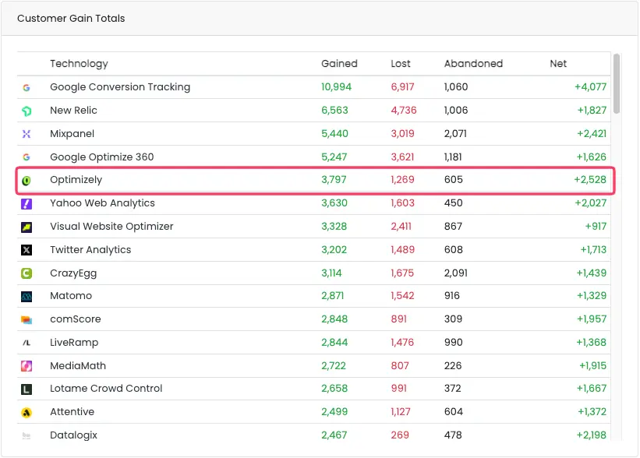
Task: Click the Google Conversion Tracking logo icon
Action: point(27,87)
